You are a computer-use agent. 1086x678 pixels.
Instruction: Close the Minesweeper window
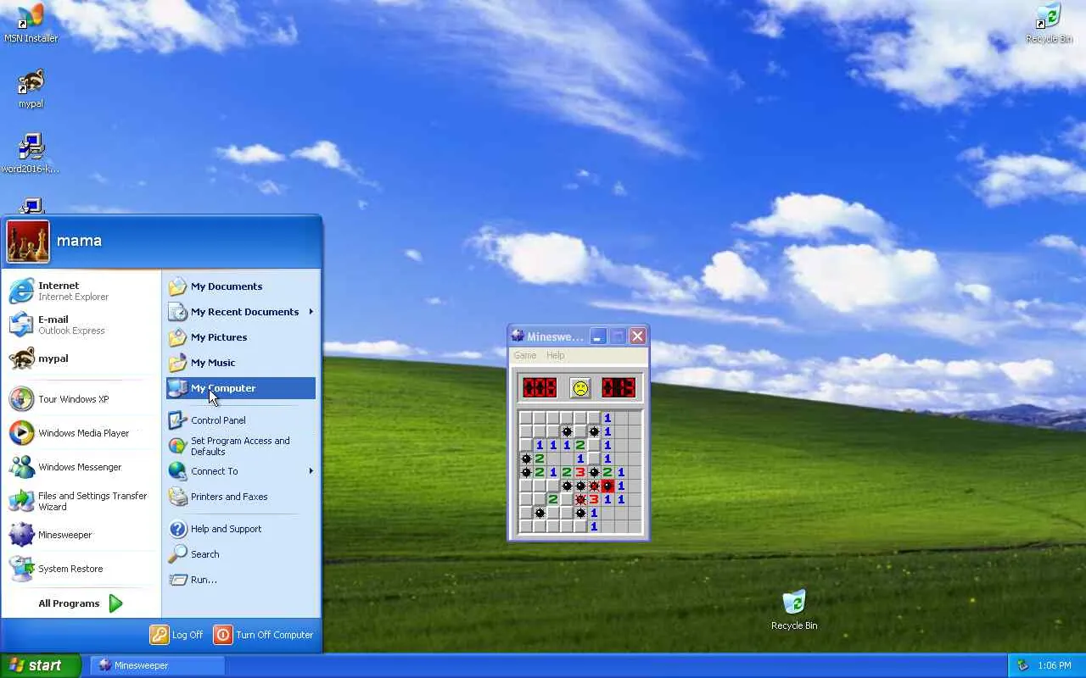637,336
